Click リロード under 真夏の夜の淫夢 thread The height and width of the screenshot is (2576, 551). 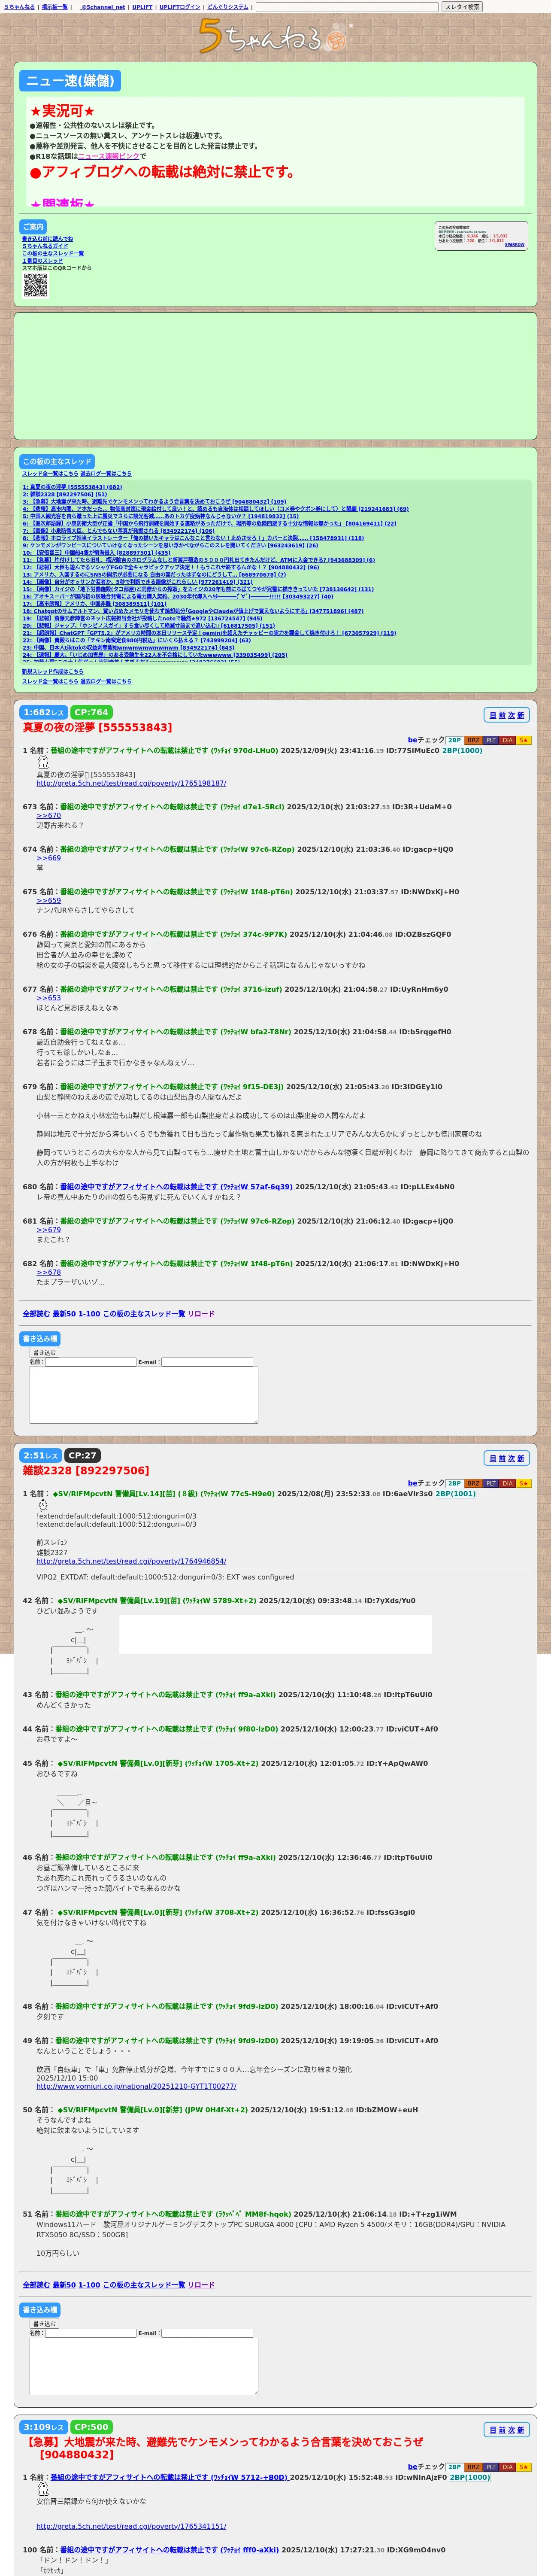click(x=201, y=1314)
